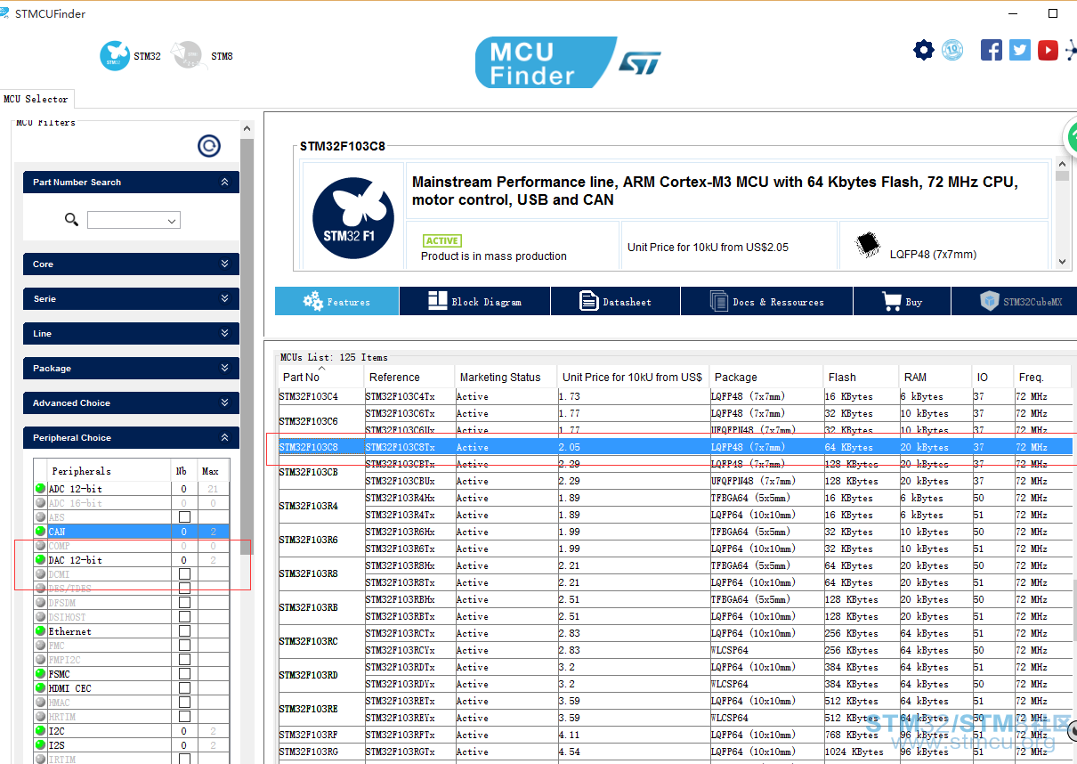Switch to the STM8 family icon
1077x764 pixels.
[186, 55]
